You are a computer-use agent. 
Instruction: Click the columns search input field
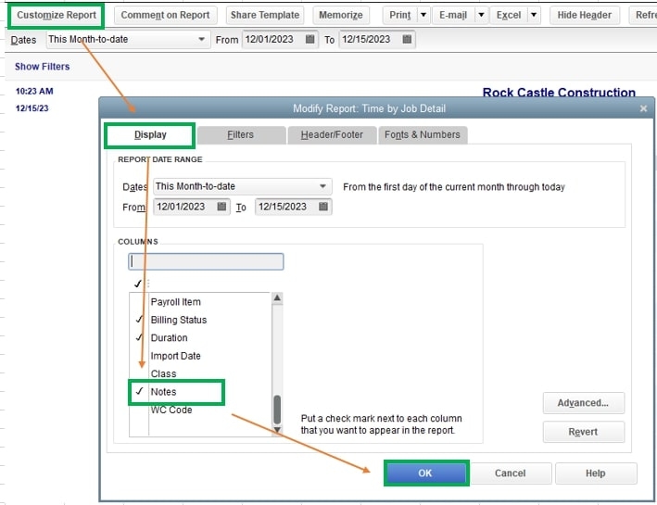(206, 261)
